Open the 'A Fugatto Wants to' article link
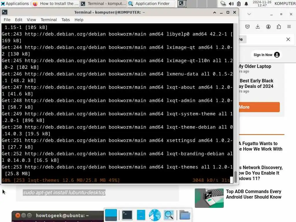This screenshot has height=222, width=296. [260, 146]
